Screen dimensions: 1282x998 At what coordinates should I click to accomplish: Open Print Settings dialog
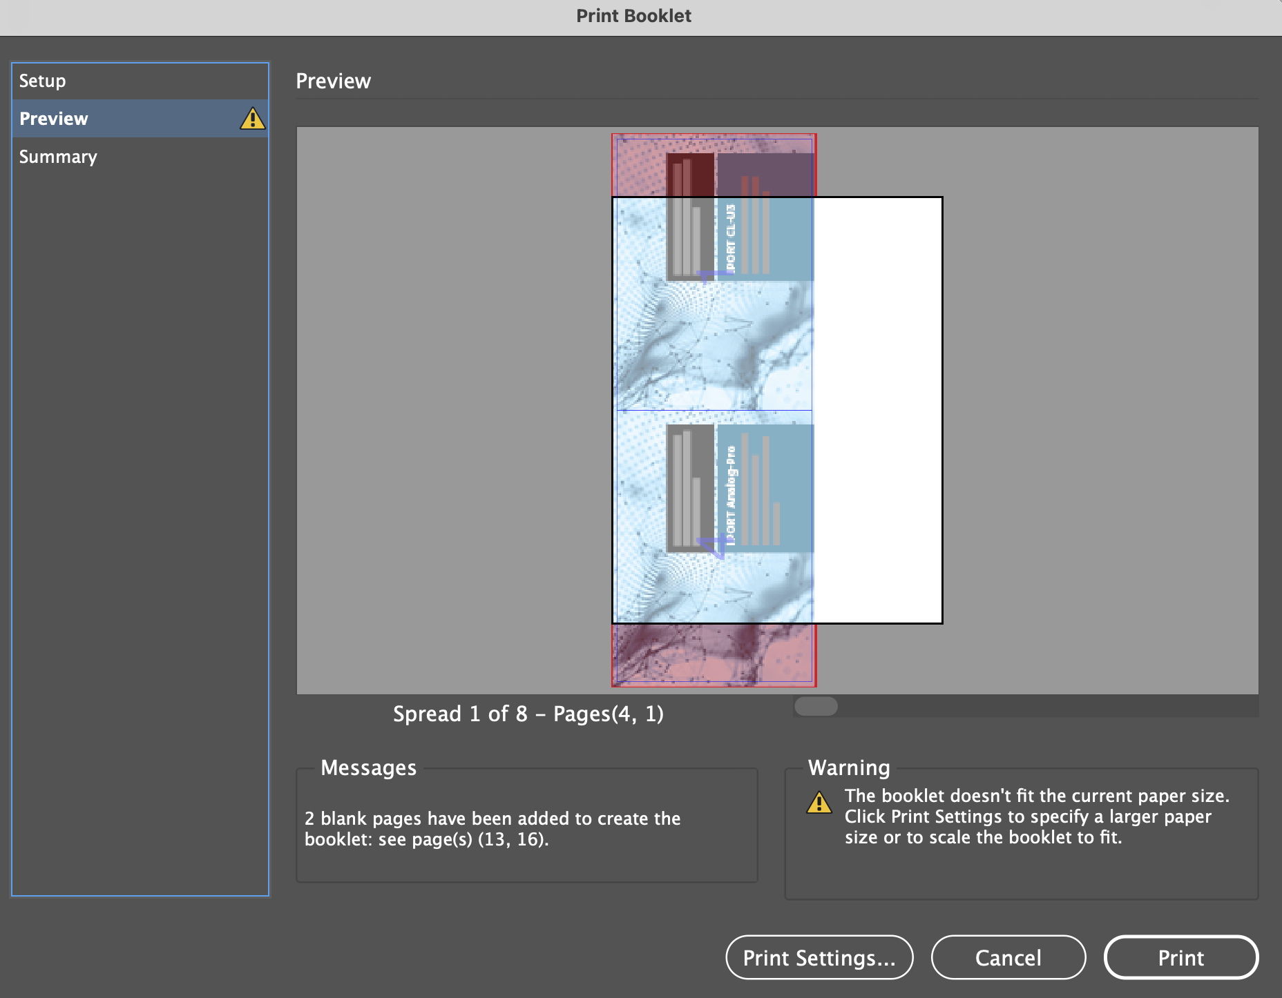click(x=819, y=957)
